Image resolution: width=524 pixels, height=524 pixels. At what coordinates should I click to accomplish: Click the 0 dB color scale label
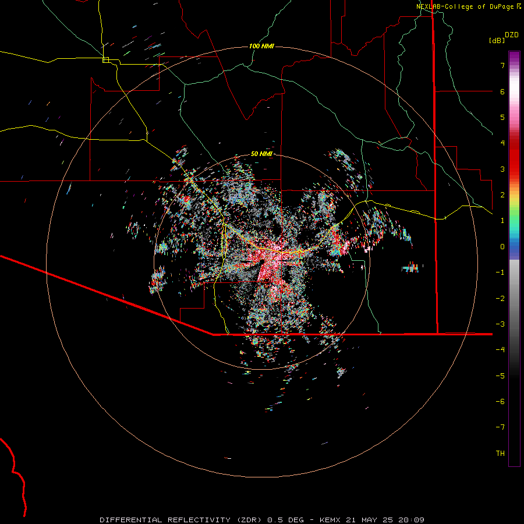pos(502,247)
